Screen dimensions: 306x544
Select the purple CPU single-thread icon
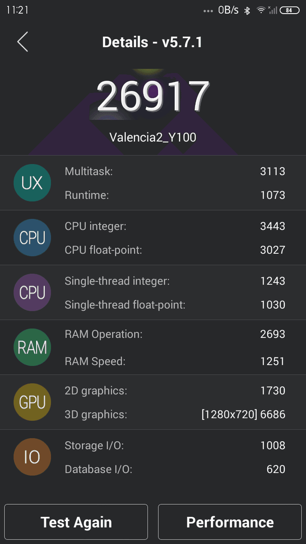(x=32, y=293)
